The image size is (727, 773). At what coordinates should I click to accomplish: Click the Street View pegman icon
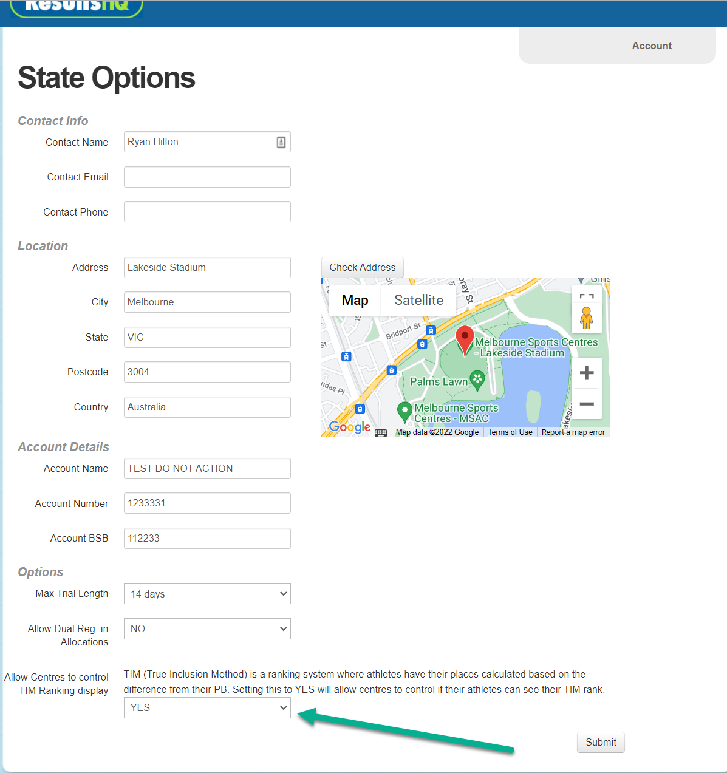pyautogui.click(x=587, y=318)
